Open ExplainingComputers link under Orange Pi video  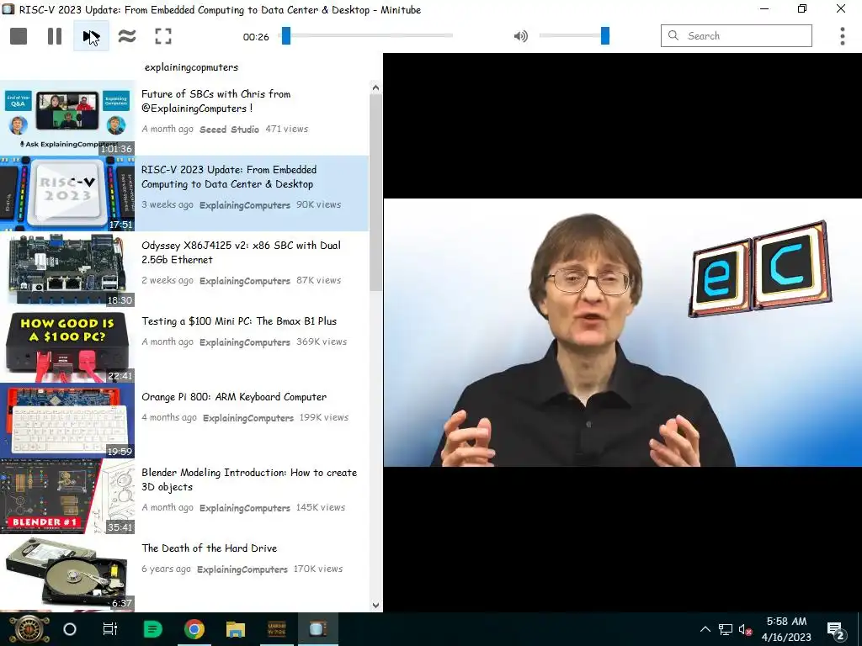click(248, 418)
